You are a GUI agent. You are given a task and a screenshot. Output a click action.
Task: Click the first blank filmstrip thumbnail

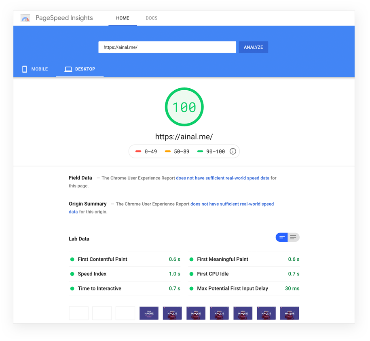pos(79,313)
